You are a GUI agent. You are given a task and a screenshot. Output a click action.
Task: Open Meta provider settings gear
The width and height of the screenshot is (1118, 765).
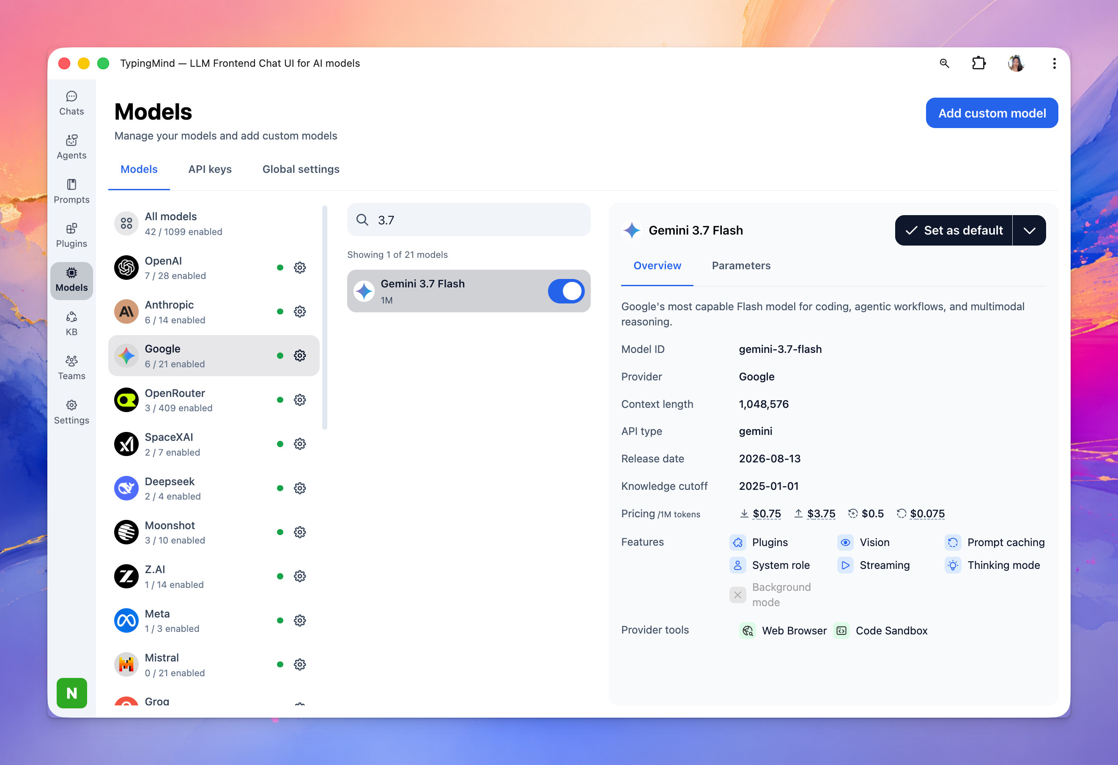pyautogui.click(x=300, y=620)
